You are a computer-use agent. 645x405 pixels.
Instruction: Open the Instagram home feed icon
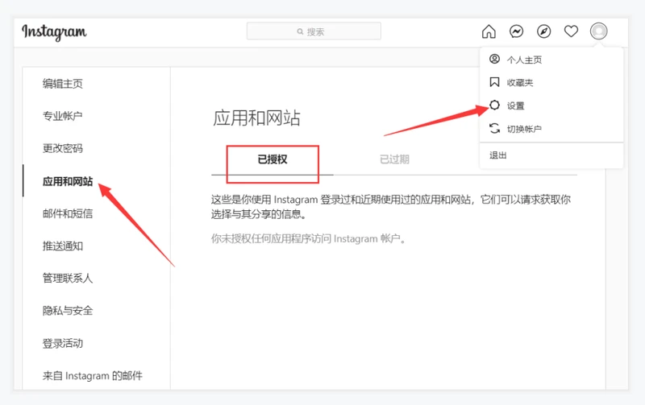coord(489,31)
